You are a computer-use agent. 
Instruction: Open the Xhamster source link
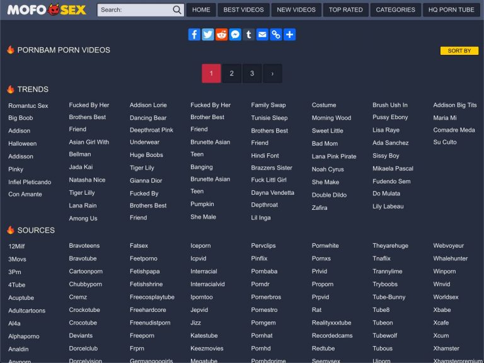tap(446, 348)
